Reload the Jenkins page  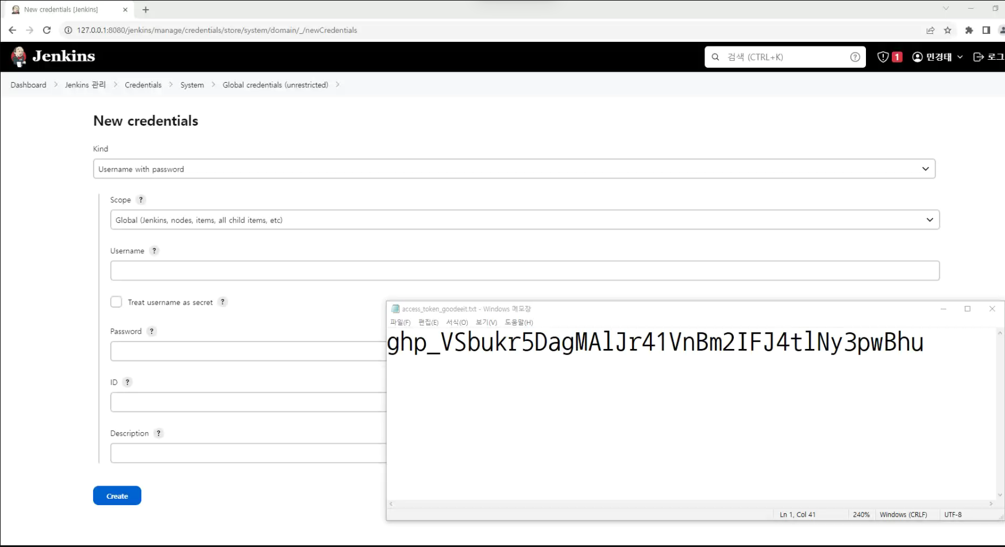pos(47,30)
